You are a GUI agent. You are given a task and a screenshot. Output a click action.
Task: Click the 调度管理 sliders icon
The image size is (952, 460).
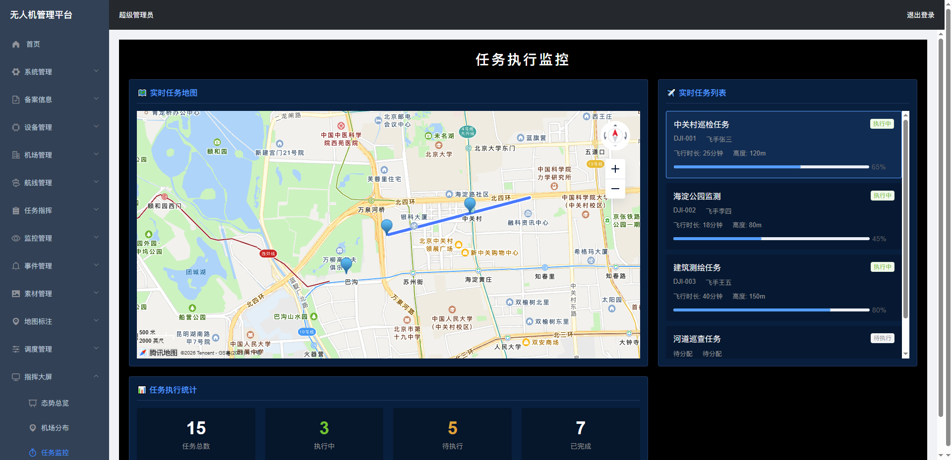(15, 349)
